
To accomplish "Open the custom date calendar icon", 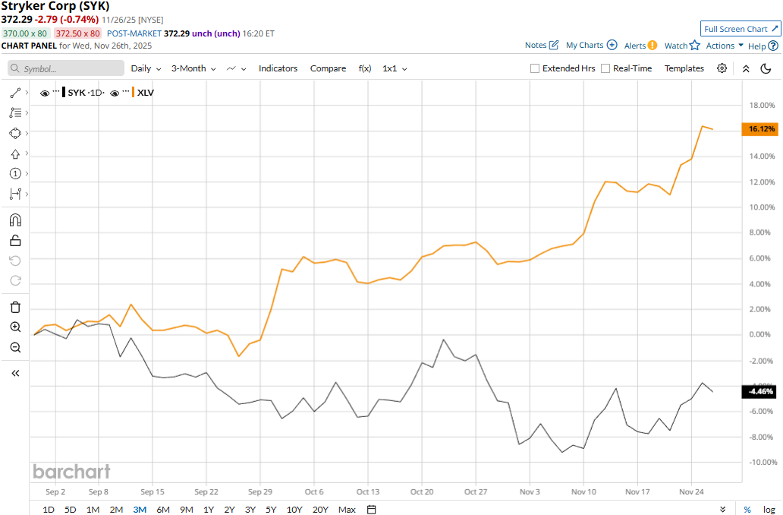I will (x=371, y=509).
